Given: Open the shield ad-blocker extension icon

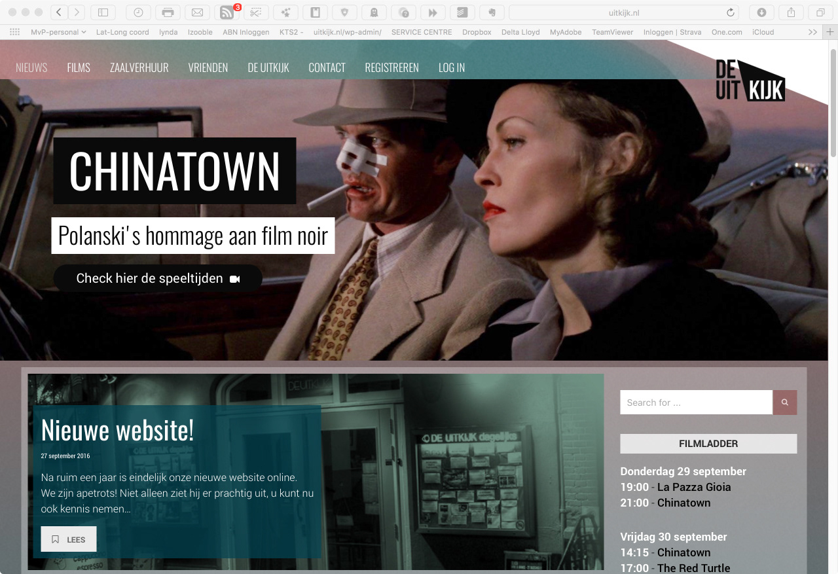Looking at the screenshot, I should [x=344, y=12].
